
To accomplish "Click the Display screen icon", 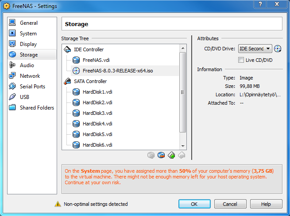I will pyautogui.click(x=12, y=44).
